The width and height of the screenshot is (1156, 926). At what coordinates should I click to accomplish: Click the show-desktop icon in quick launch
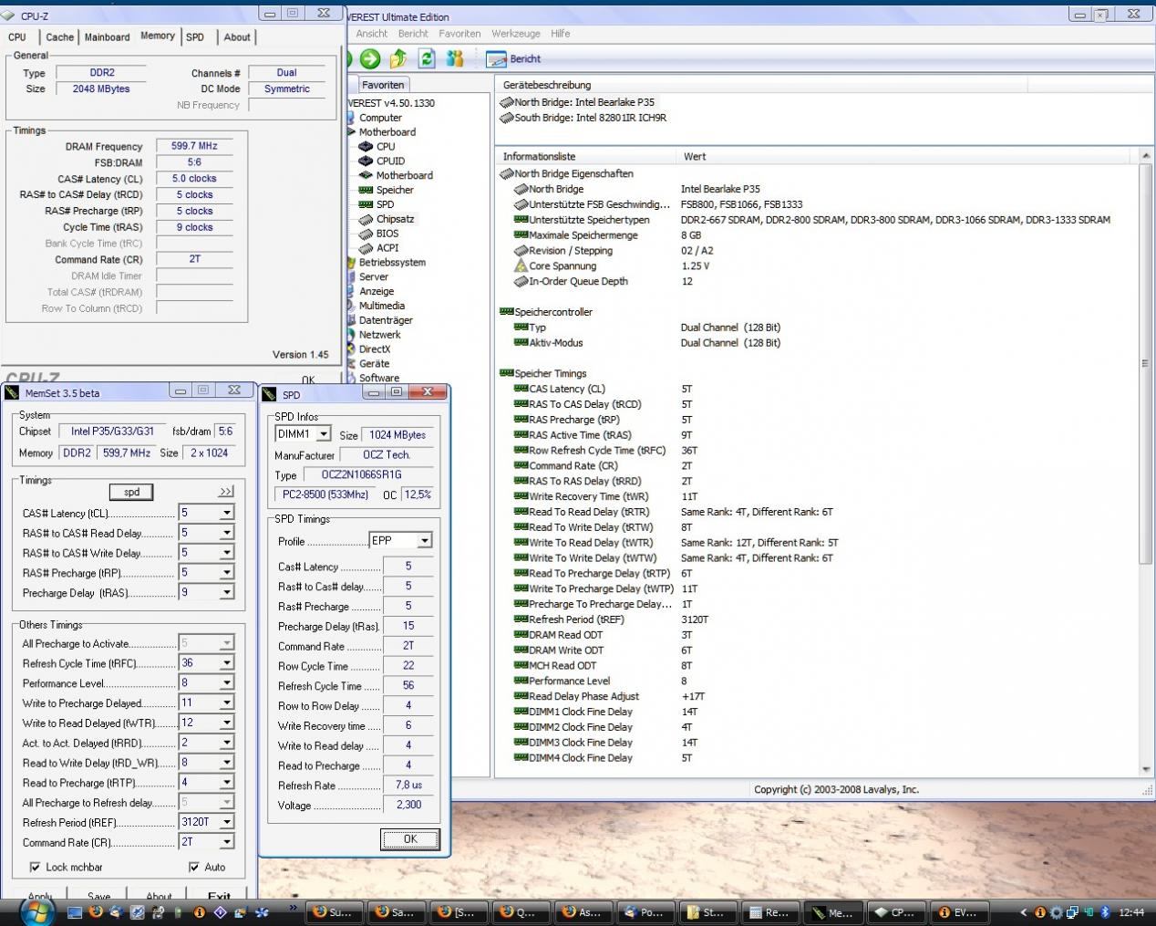click(75, 911)
